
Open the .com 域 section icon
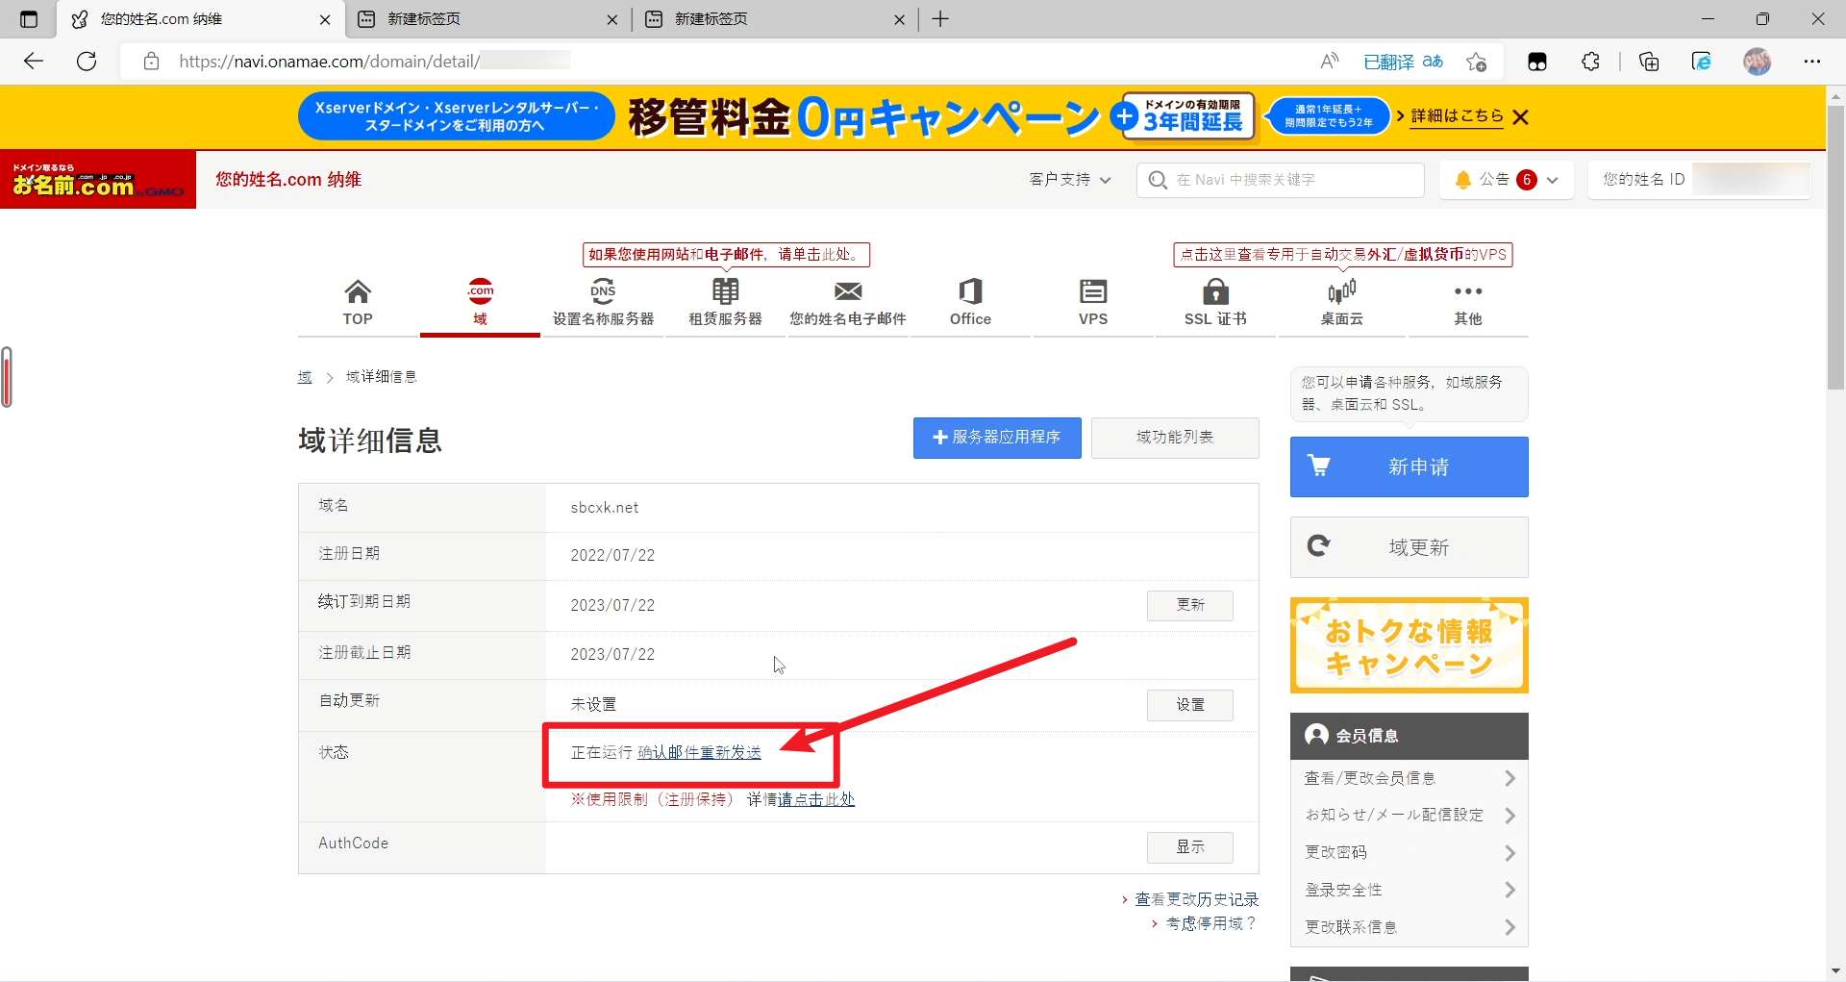pos(480,293)
